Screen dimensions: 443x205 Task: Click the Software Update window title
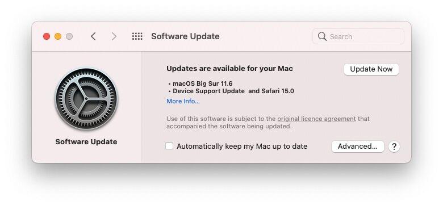tap(185, 36)
